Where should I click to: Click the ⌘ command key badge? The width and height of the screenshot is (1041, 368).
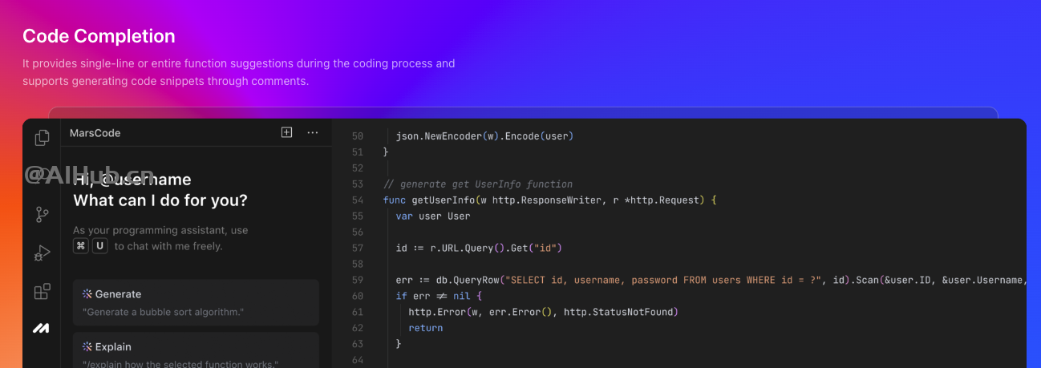tap(81, 246)
